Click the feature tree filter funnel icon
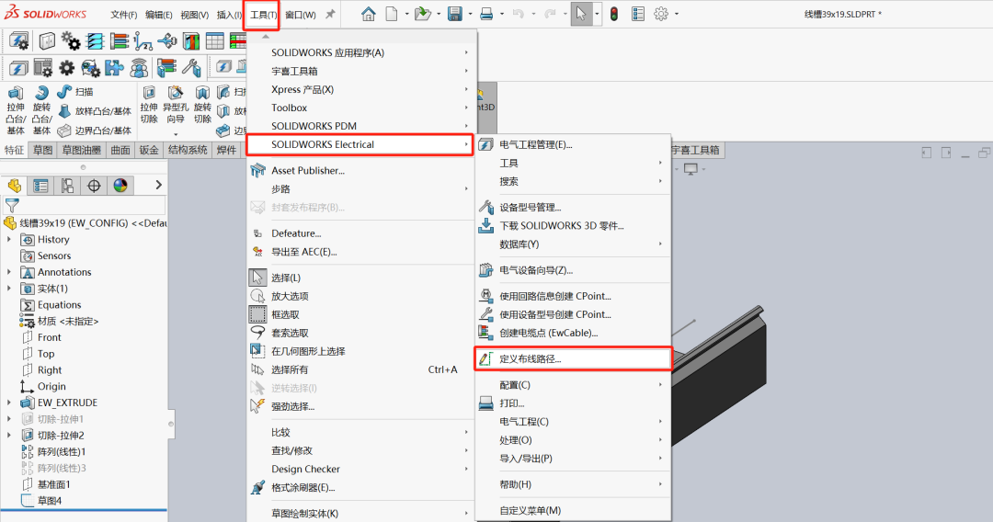Viewport: 993px width, 522px height. [x=12, y=205]
